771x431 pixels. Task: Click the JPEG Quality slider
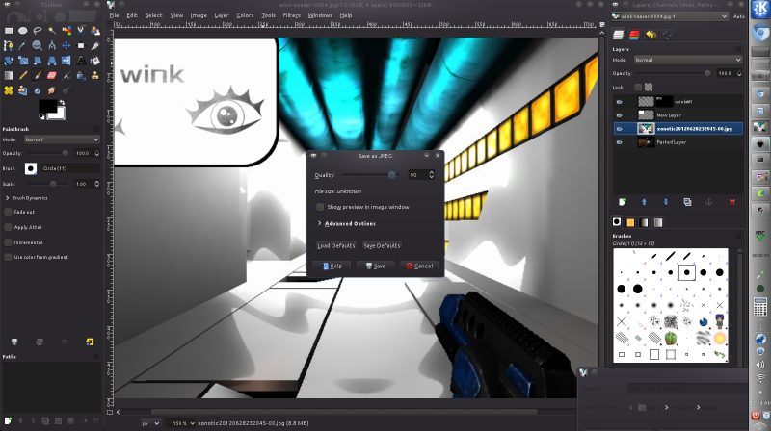pyautogui.click(x=371, y=175)
